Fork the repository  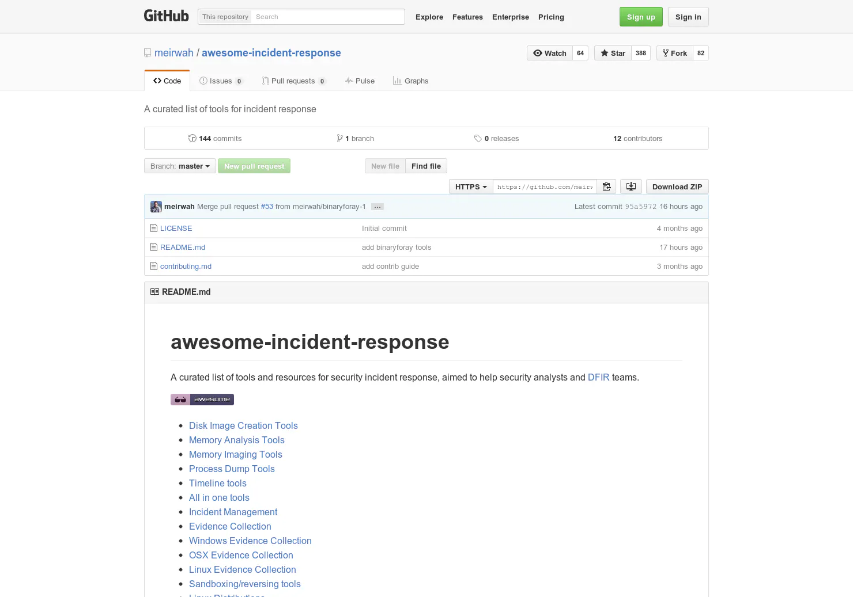coord(674,53)
